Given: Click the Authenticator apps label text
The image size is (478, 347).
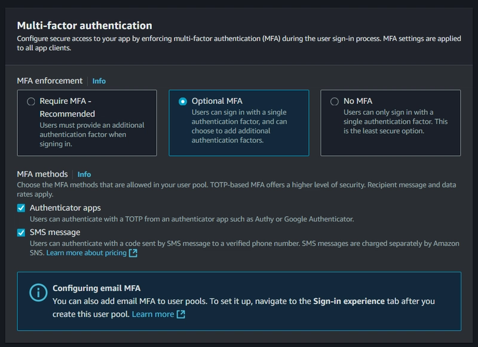Looking at the screenshot, I should click(65, 208).
